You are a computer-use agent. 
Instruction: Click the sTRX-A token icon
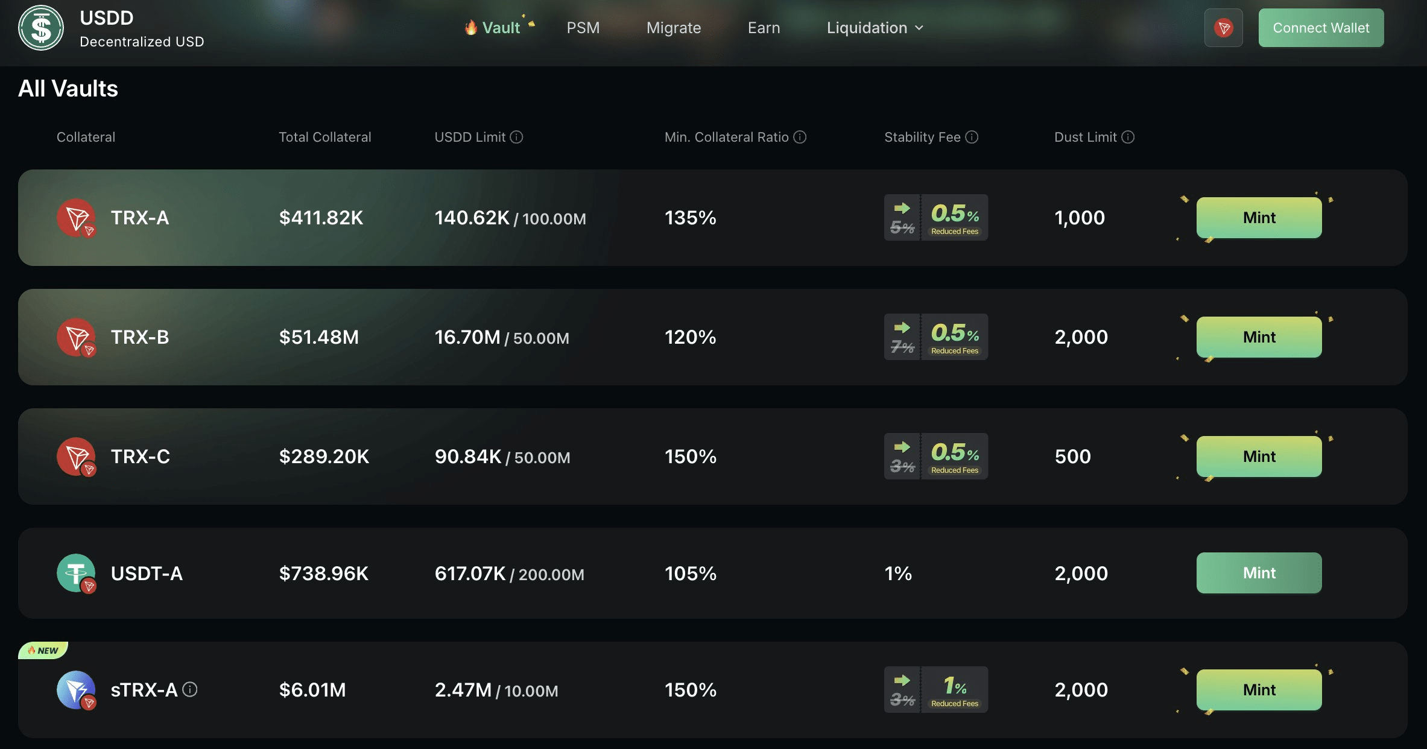point(76,689)
